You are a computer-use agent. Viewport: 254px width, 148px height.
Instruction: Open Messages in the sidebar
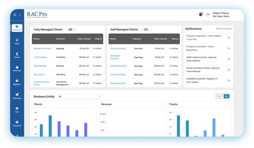[17, 96]
